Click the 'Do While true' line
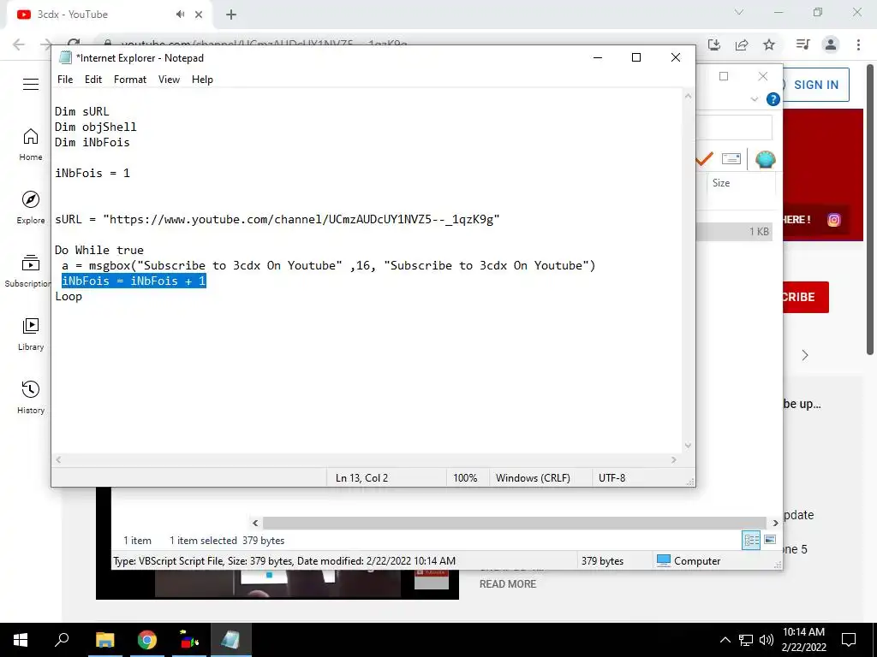This screenshot has width=877, height=657. pyautogui.click(x=99, y=251)
